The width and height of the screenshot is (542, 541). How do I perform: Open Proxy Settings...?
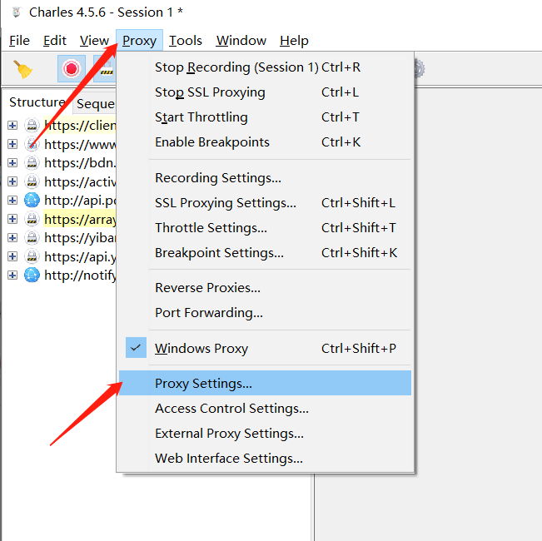tap(265, 383)
